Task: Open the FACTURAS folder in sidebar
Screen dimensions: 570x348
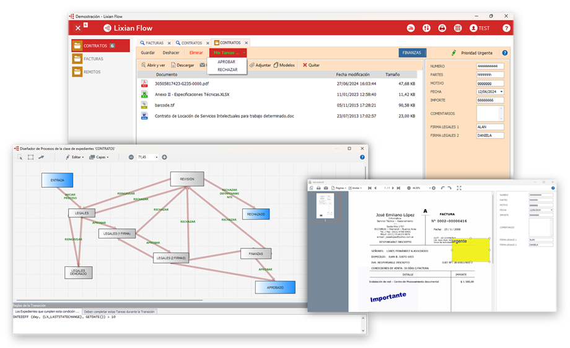Action: 89,59
